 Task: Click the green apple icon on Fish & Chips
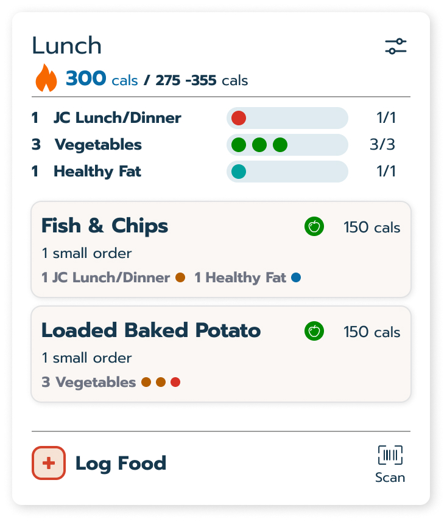(x=314, y=227)
